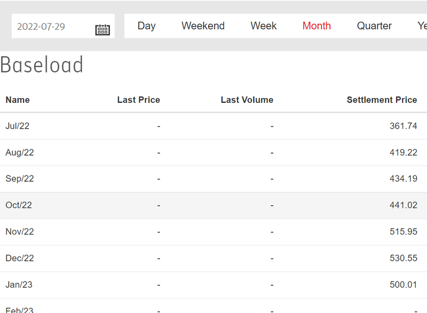Select the Month tab

pyautogui.click(x=317, y=26)
